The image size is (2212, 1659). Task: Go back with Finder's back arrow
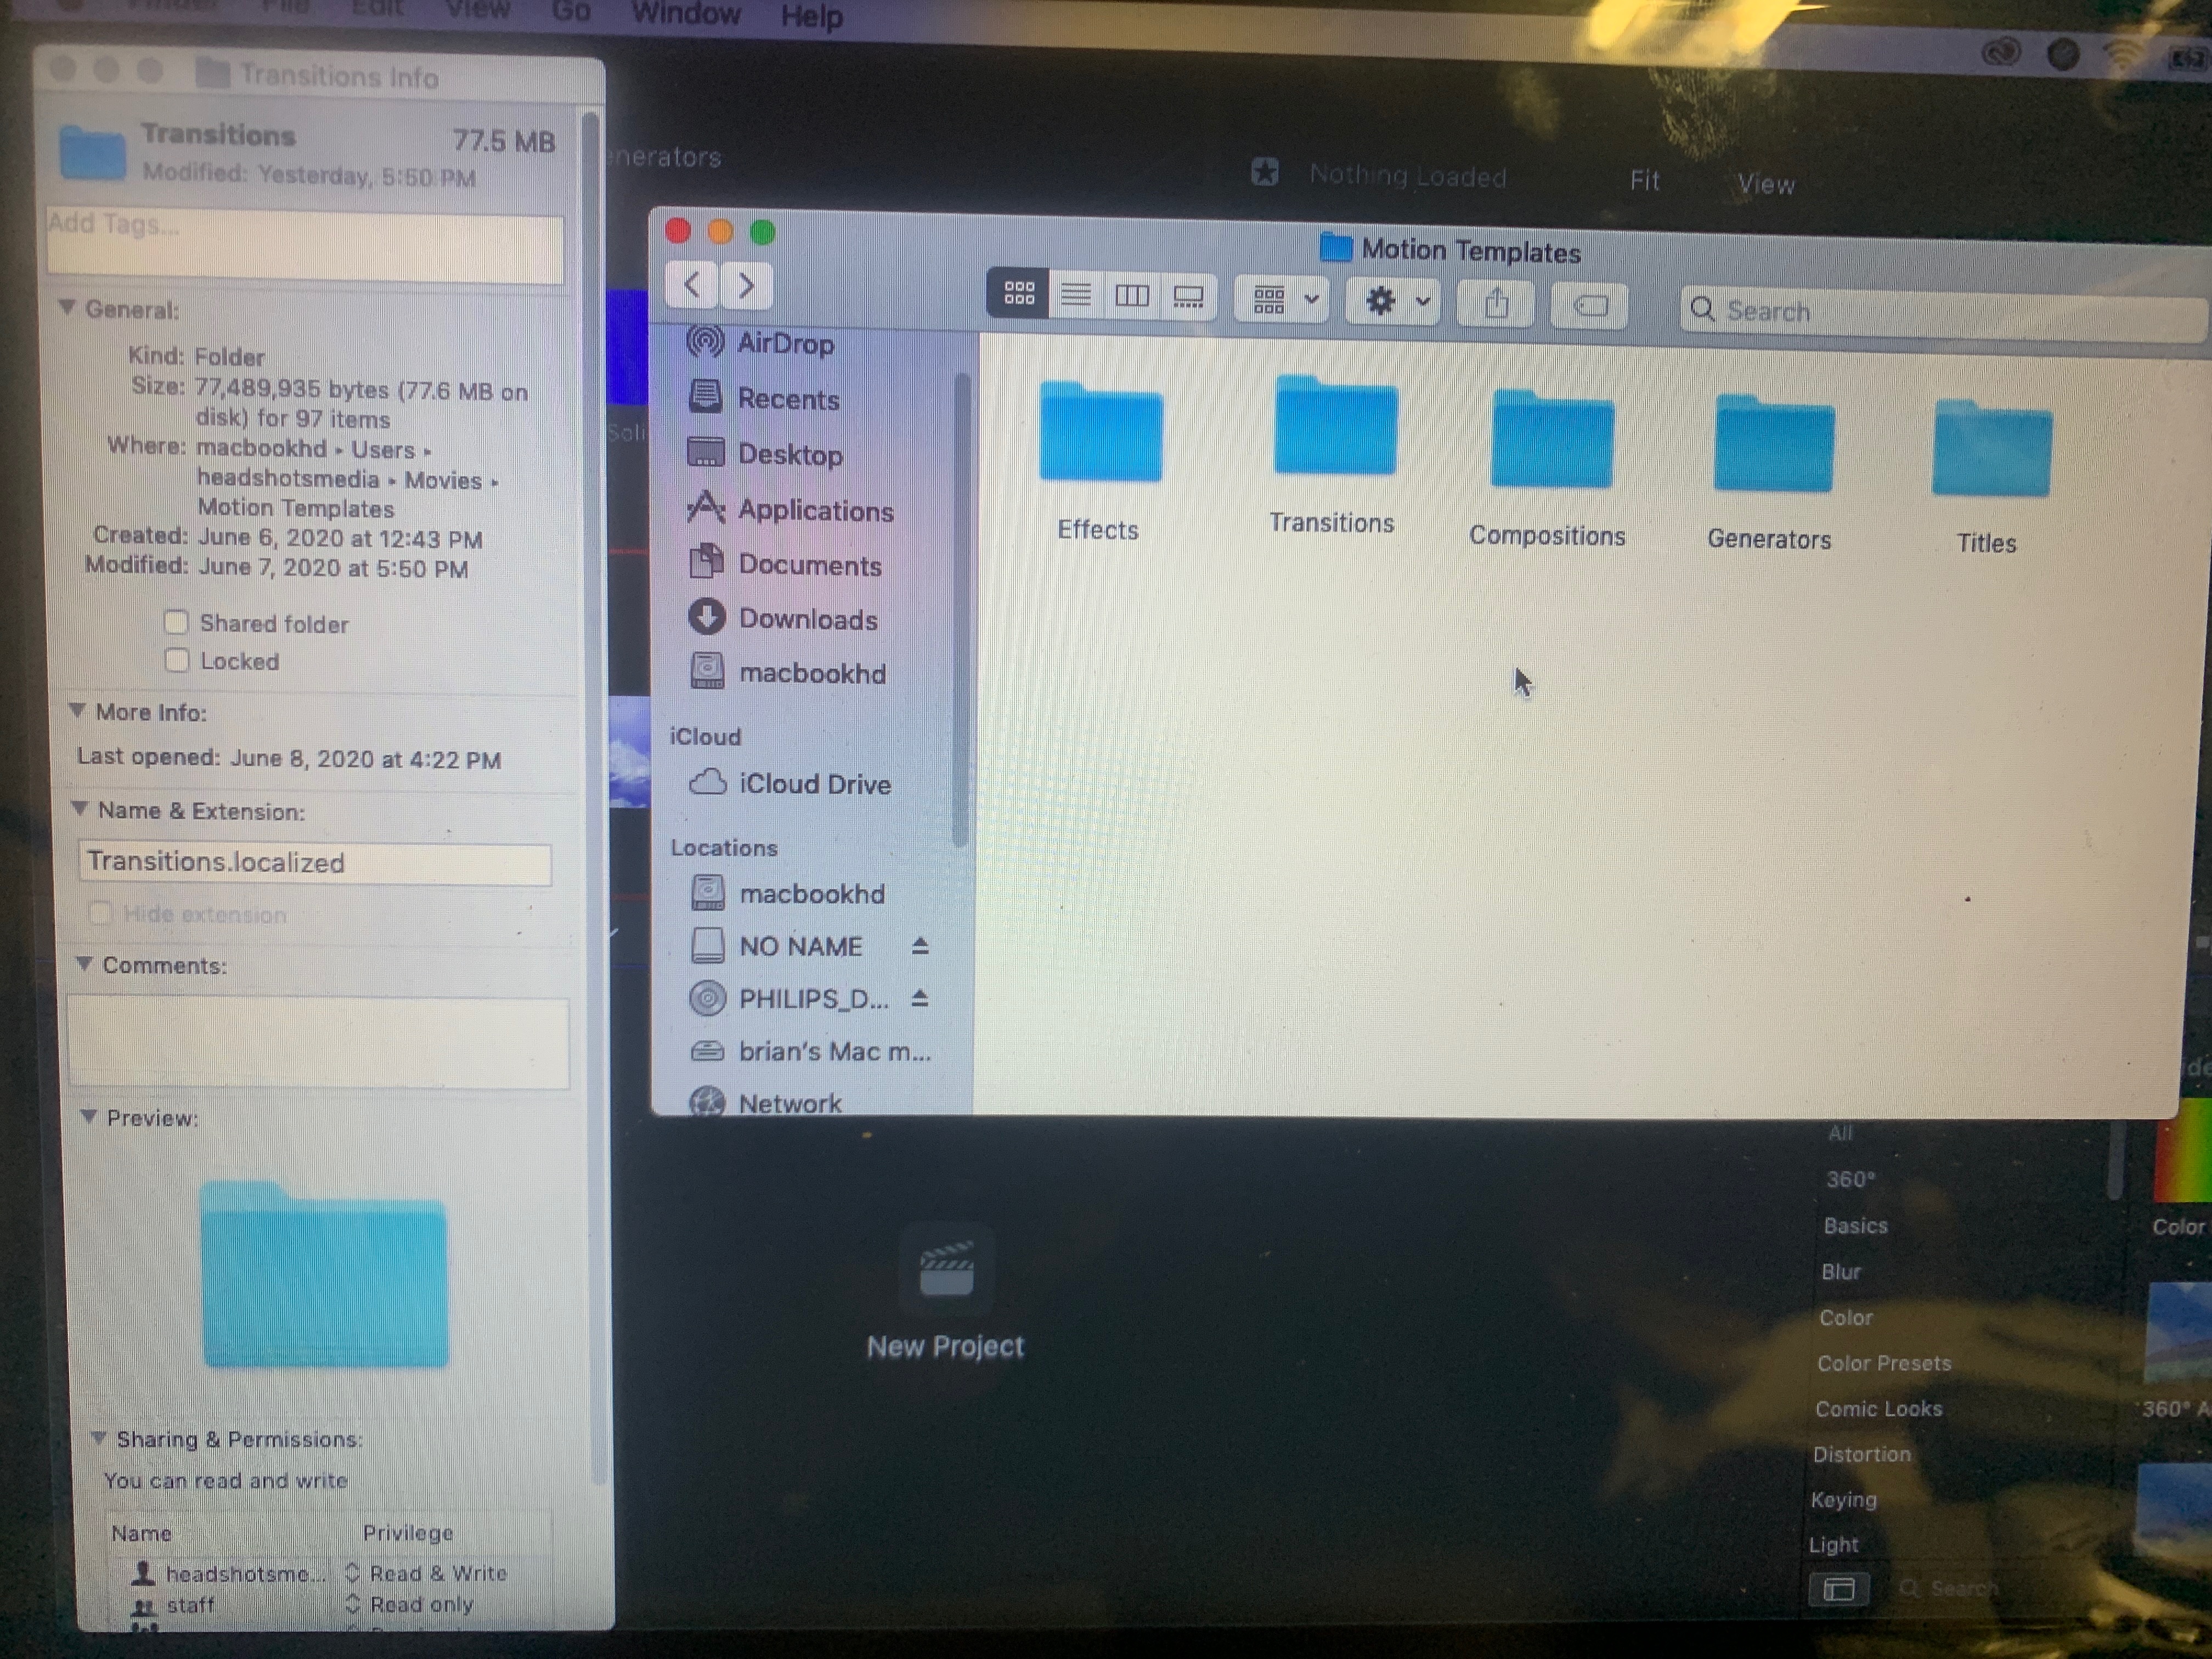point(692,285)
